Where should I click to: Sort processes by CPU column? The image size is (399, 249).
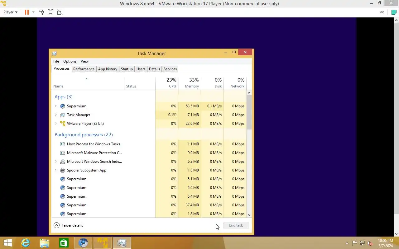pos(167,83)
